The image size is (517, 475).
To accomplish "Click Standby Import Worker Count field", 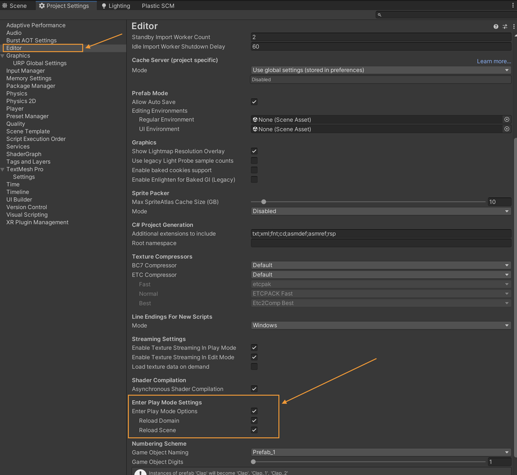I will coord(381,37).
